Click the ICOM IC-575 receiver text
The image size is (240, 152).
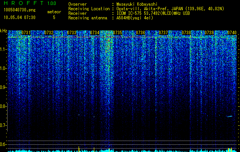pyautogui.click(x=153, y=13)
